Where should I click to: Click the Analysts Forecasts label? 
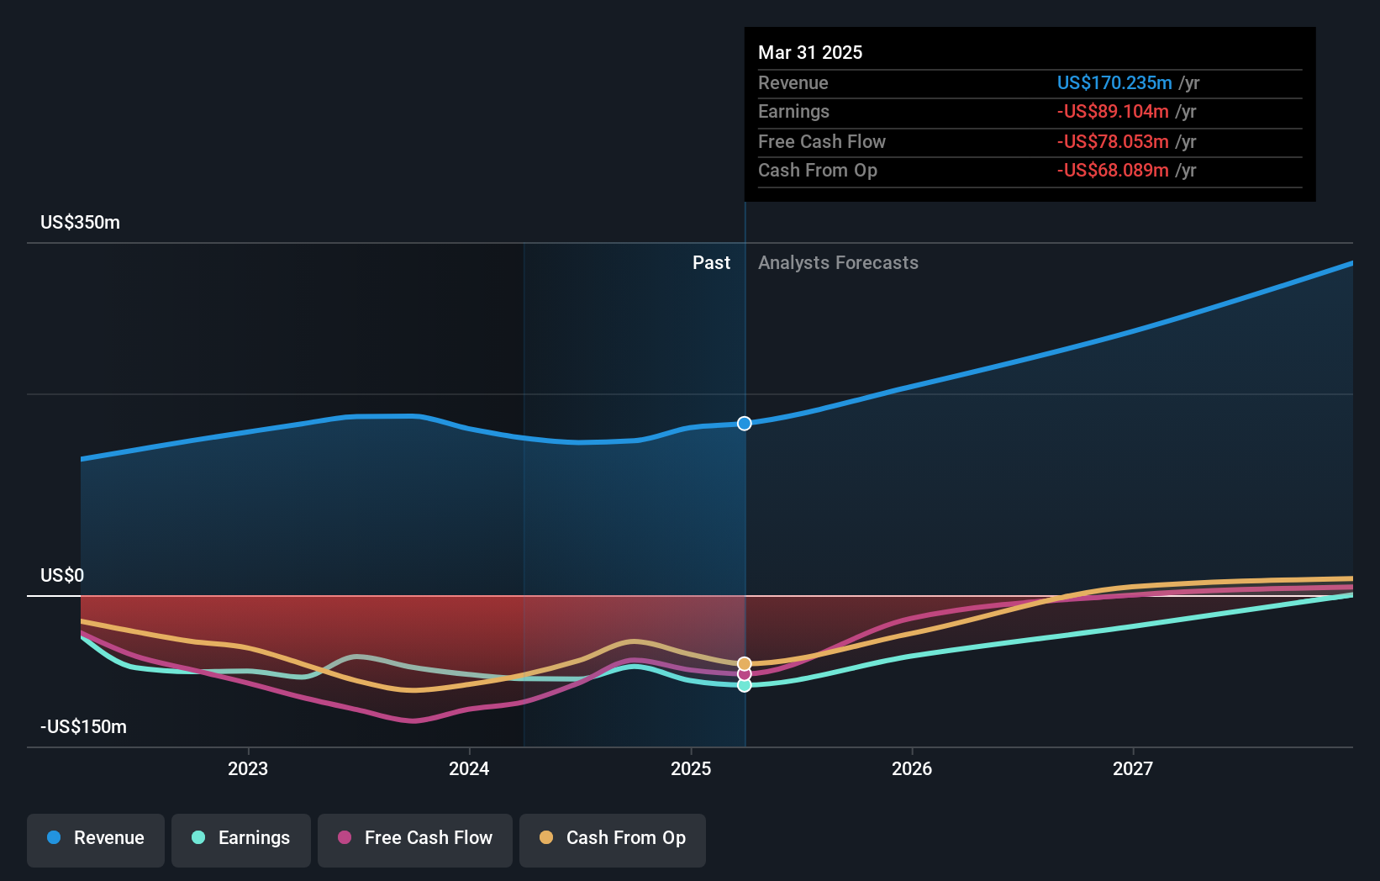[x=838, y=263]
